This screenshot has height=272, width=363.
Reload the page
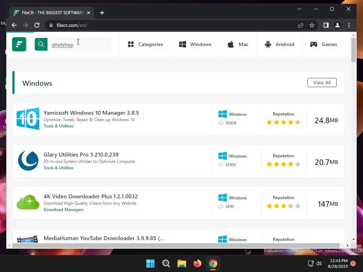click(x=37, y=25)
